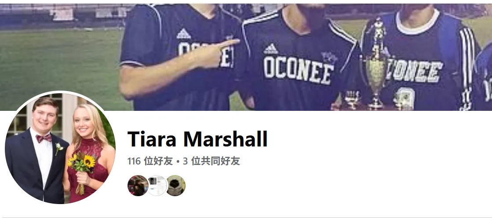Open the first mutual friend avatar with dark reddish photo
This screenshot has width=492, height=223.
tap(138, 186)
